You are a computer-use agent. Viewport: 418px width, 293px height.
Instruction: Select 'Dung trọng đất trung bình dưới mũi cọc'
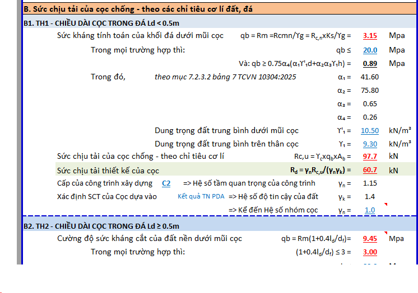[x=226, y=131]
